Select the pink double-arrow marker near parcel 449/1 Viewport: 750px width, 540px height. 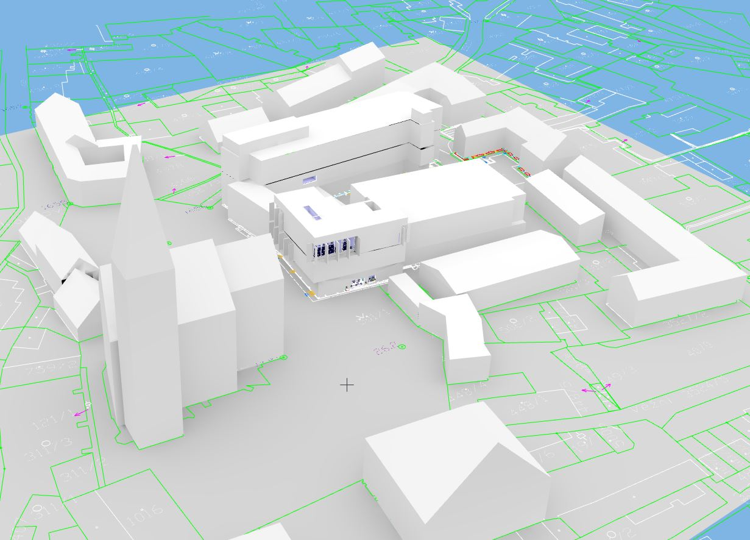click(596, 389)
